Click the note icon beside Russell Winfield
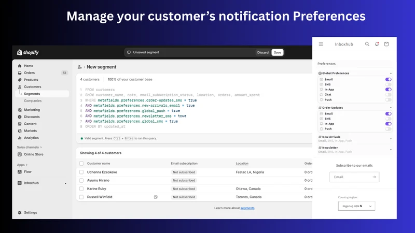Image resolution: width=415 pixels, height=233 pixels. (x=156, y=197)
